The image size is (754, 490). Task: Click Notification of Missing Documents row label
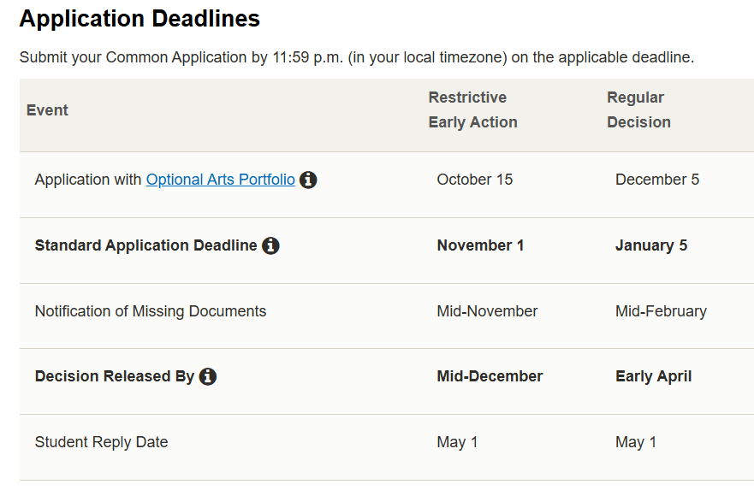(x=150, y=311)
